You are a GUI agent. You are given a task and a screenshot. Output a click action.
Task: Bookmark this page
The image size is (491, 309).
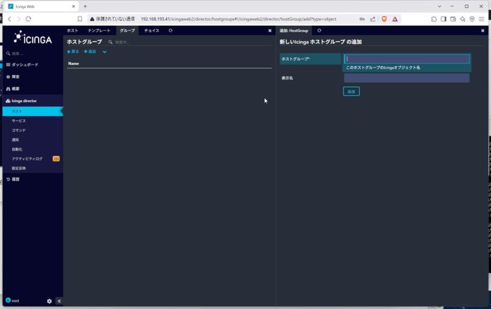click(80, 19)
